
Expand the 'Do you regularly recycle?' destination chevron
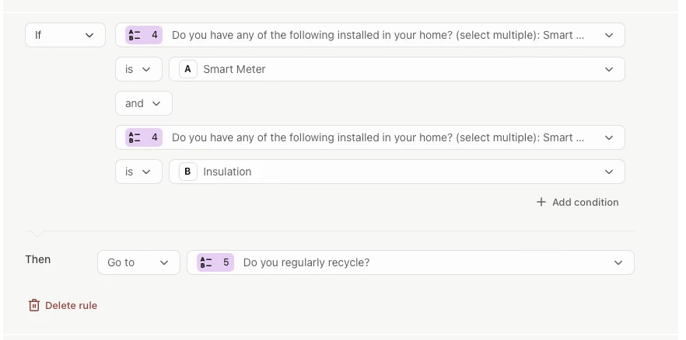click(618, 262)
